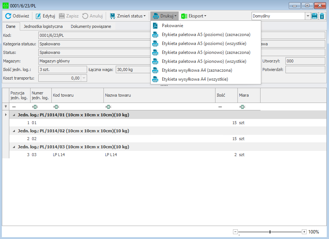Collapse the PL/1014/03 logistic unit group
The image size is (329, 239).
tap(14, 147)
